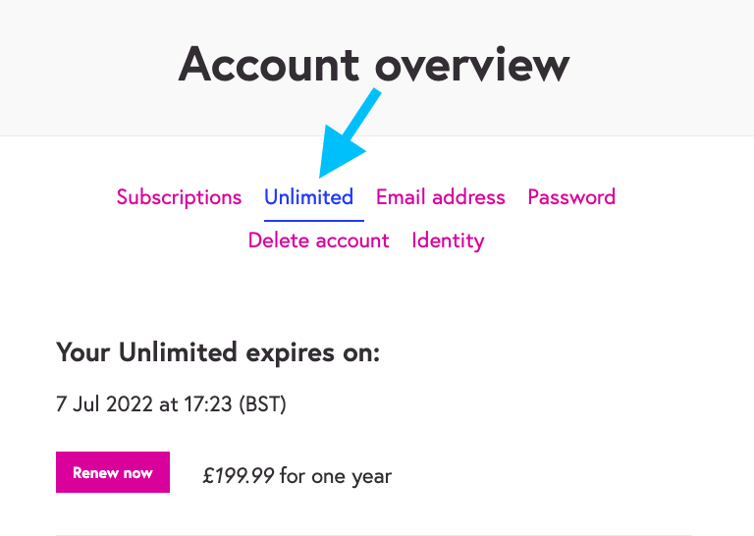Open the Subscriptions tab
Image resolution: width=754 pixels, height=536 pixels.
coord(179,197)
